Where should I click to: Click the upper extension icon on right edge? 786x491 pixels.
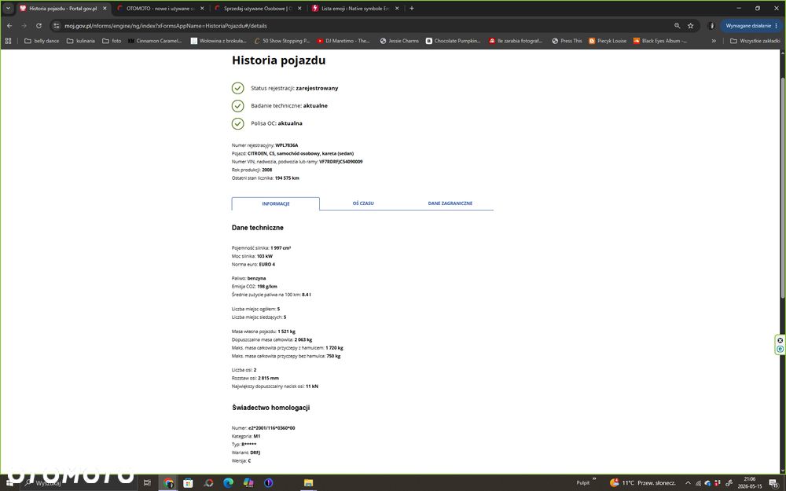[x=780, y=340]
